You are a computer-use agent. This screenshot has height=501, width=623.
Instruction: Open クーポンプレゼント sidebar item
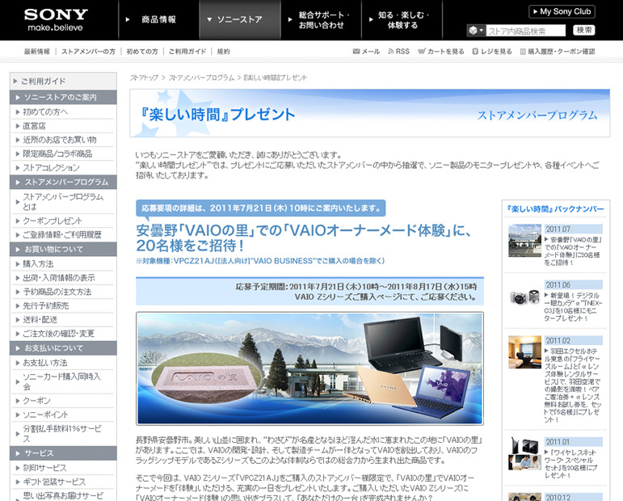52,221
